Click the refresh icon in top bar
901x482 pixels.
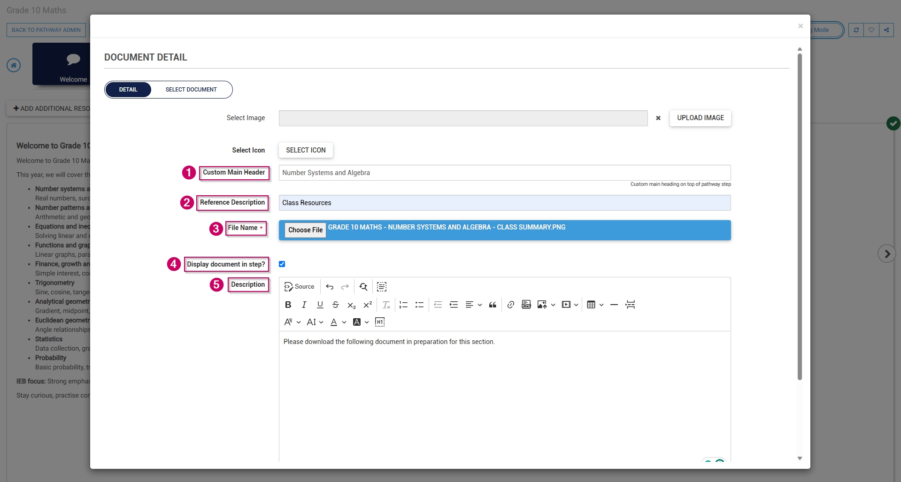[x=856, y=30]
